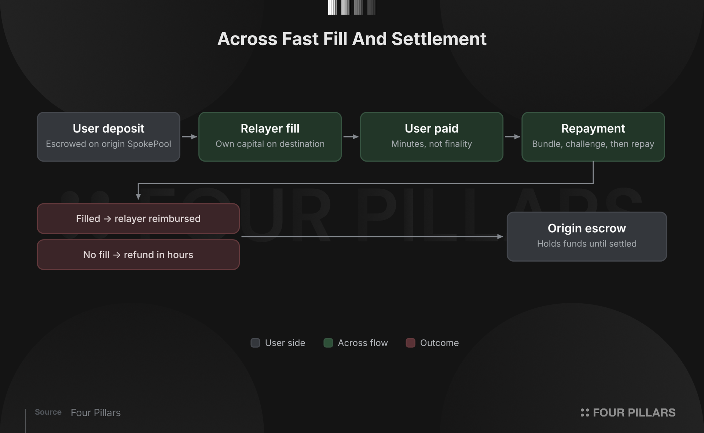
Task: Click the down arrowhead above Filled outcome box
Action: [138, 196]
